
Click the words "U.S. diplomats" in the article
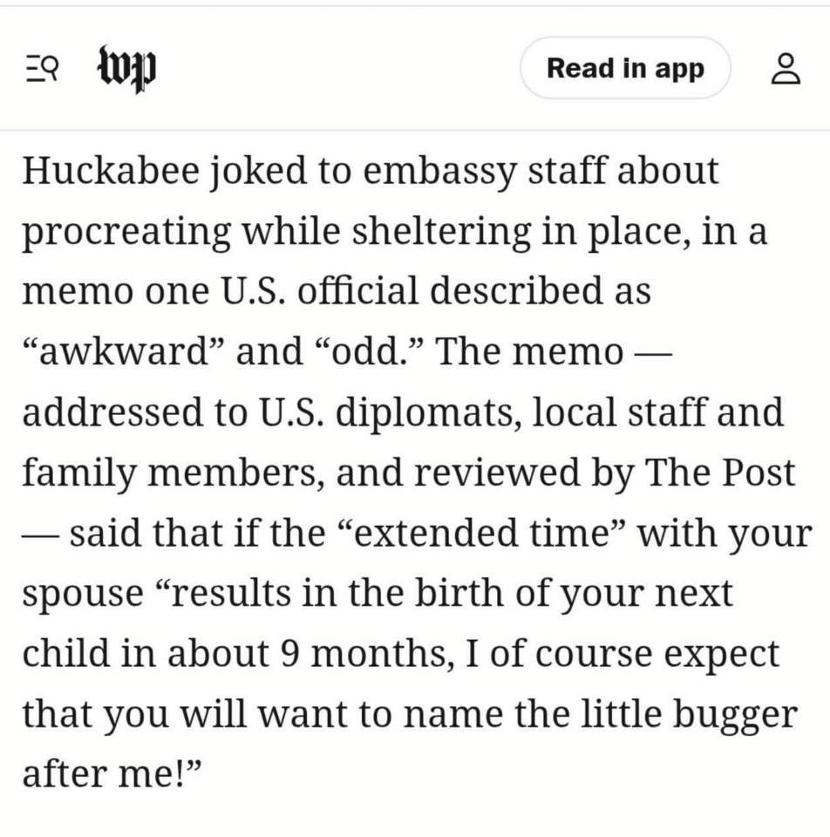pyautogui.click(x=387, y=412)
